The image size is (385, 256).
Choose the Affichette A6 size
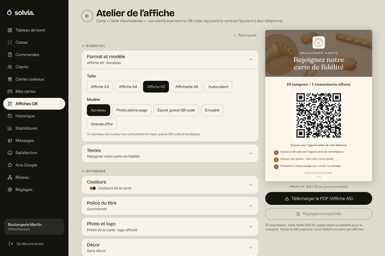coord(187,87)
